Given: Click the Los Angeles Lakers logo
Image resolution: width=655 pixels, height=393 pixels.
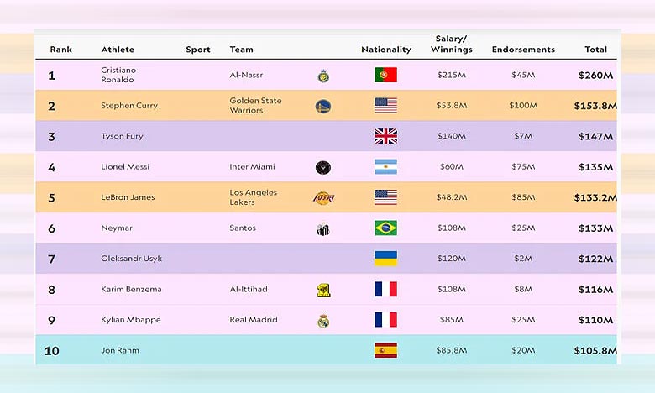Looking at the screenshot, I should 322,198.
